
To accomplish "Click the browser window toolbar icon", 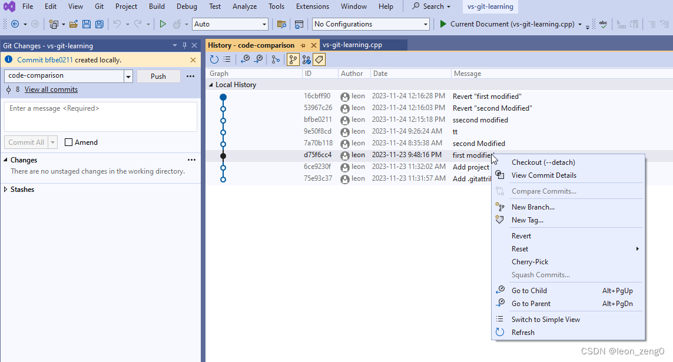I will tap(299, 24).
